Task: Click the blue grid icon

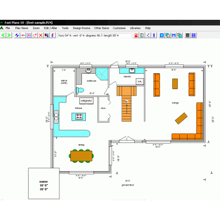Action: point(194,35)
